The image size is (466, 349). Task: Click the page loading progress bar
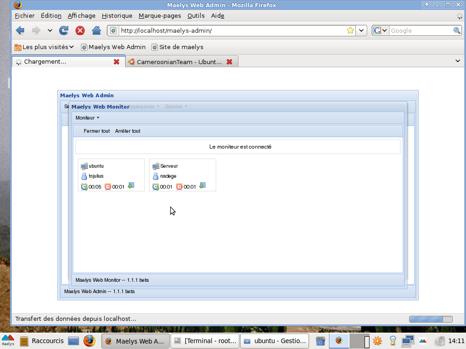pos(431,319)
